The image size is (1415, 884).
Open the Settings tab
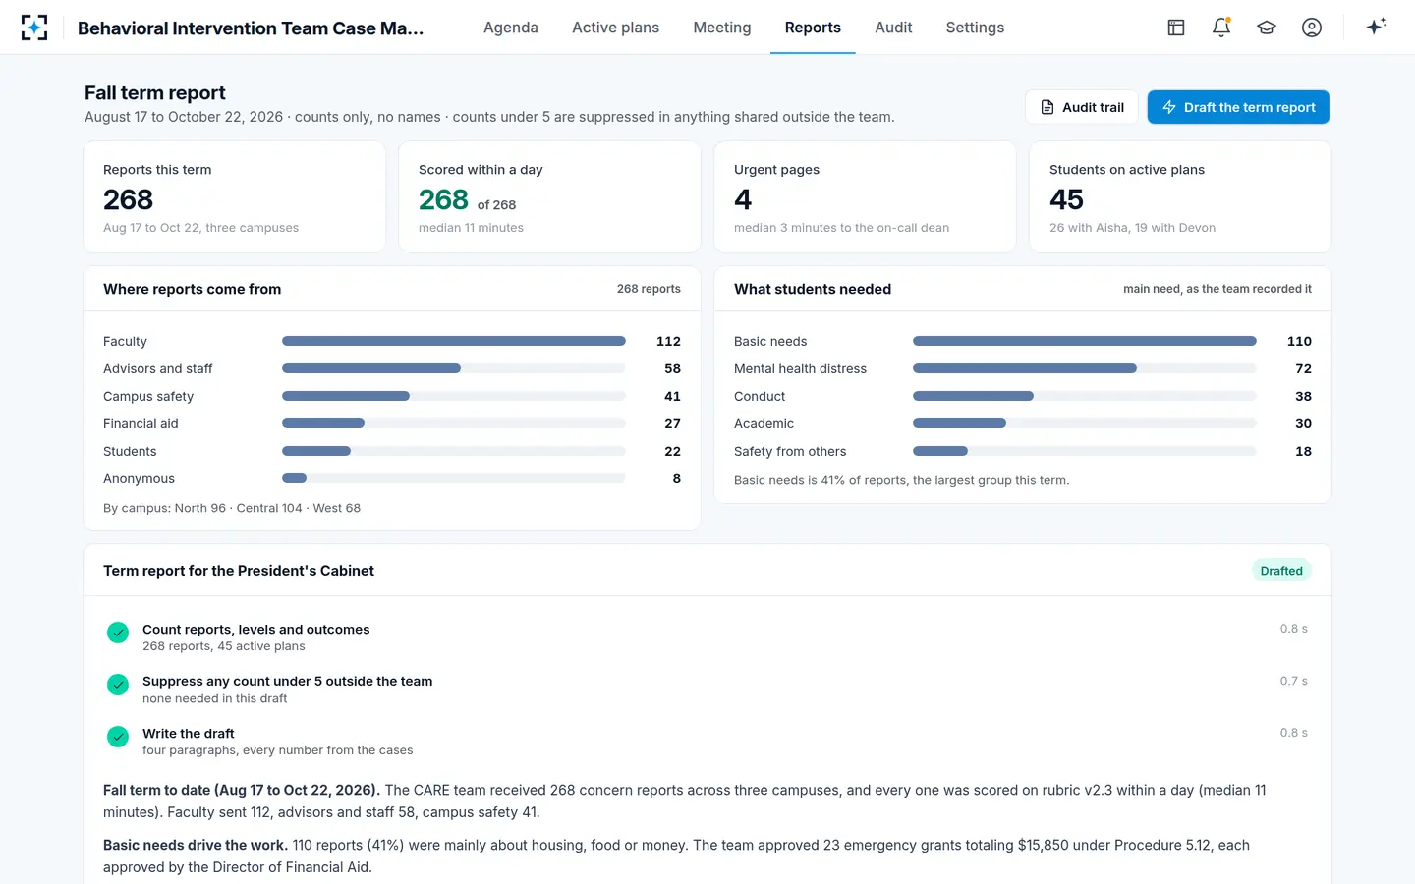point(975,28)
